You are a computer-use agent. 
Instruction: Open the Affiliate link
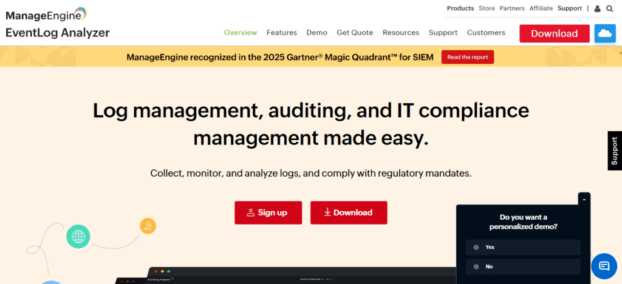tap(541, 8)
